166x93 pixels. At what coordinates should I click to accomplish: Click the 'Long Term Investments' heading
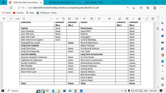click(92, 54)
